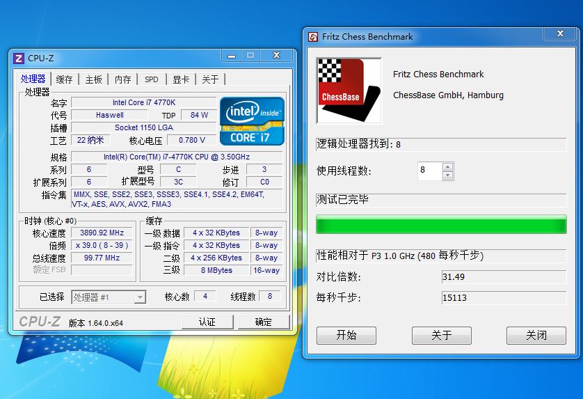
Task: Click the 版本 1.64.0.x64 version label
Action: click(96, 323)
